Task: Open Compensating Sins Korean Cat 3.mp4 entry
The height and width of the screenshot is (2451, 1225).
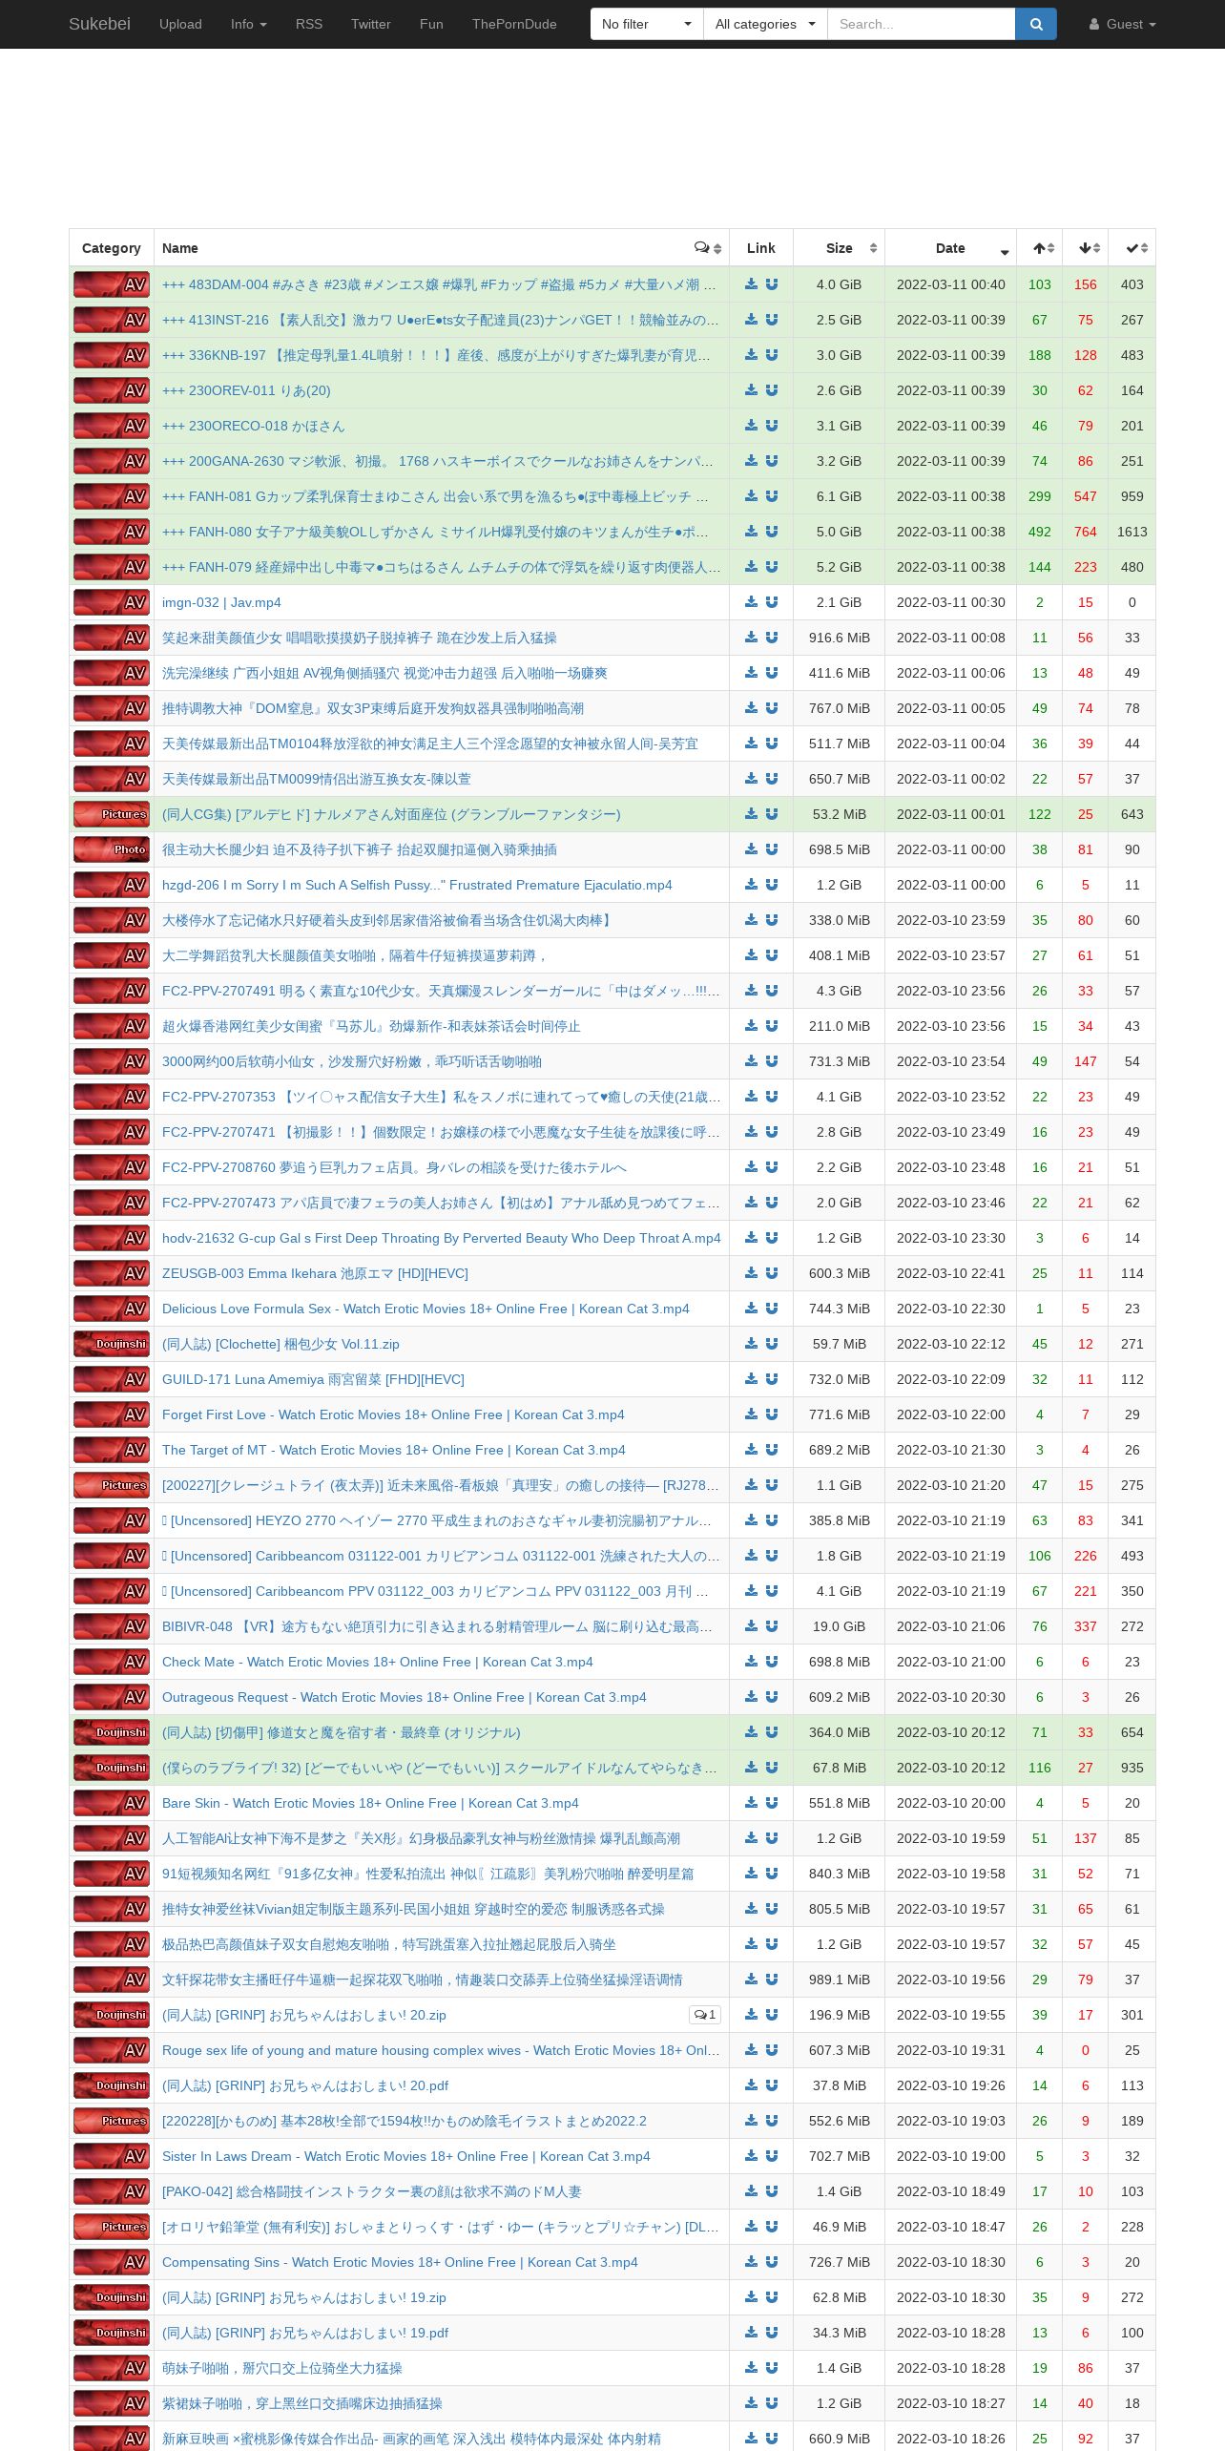Action: pyautogui.click(x=400, y=2262)
